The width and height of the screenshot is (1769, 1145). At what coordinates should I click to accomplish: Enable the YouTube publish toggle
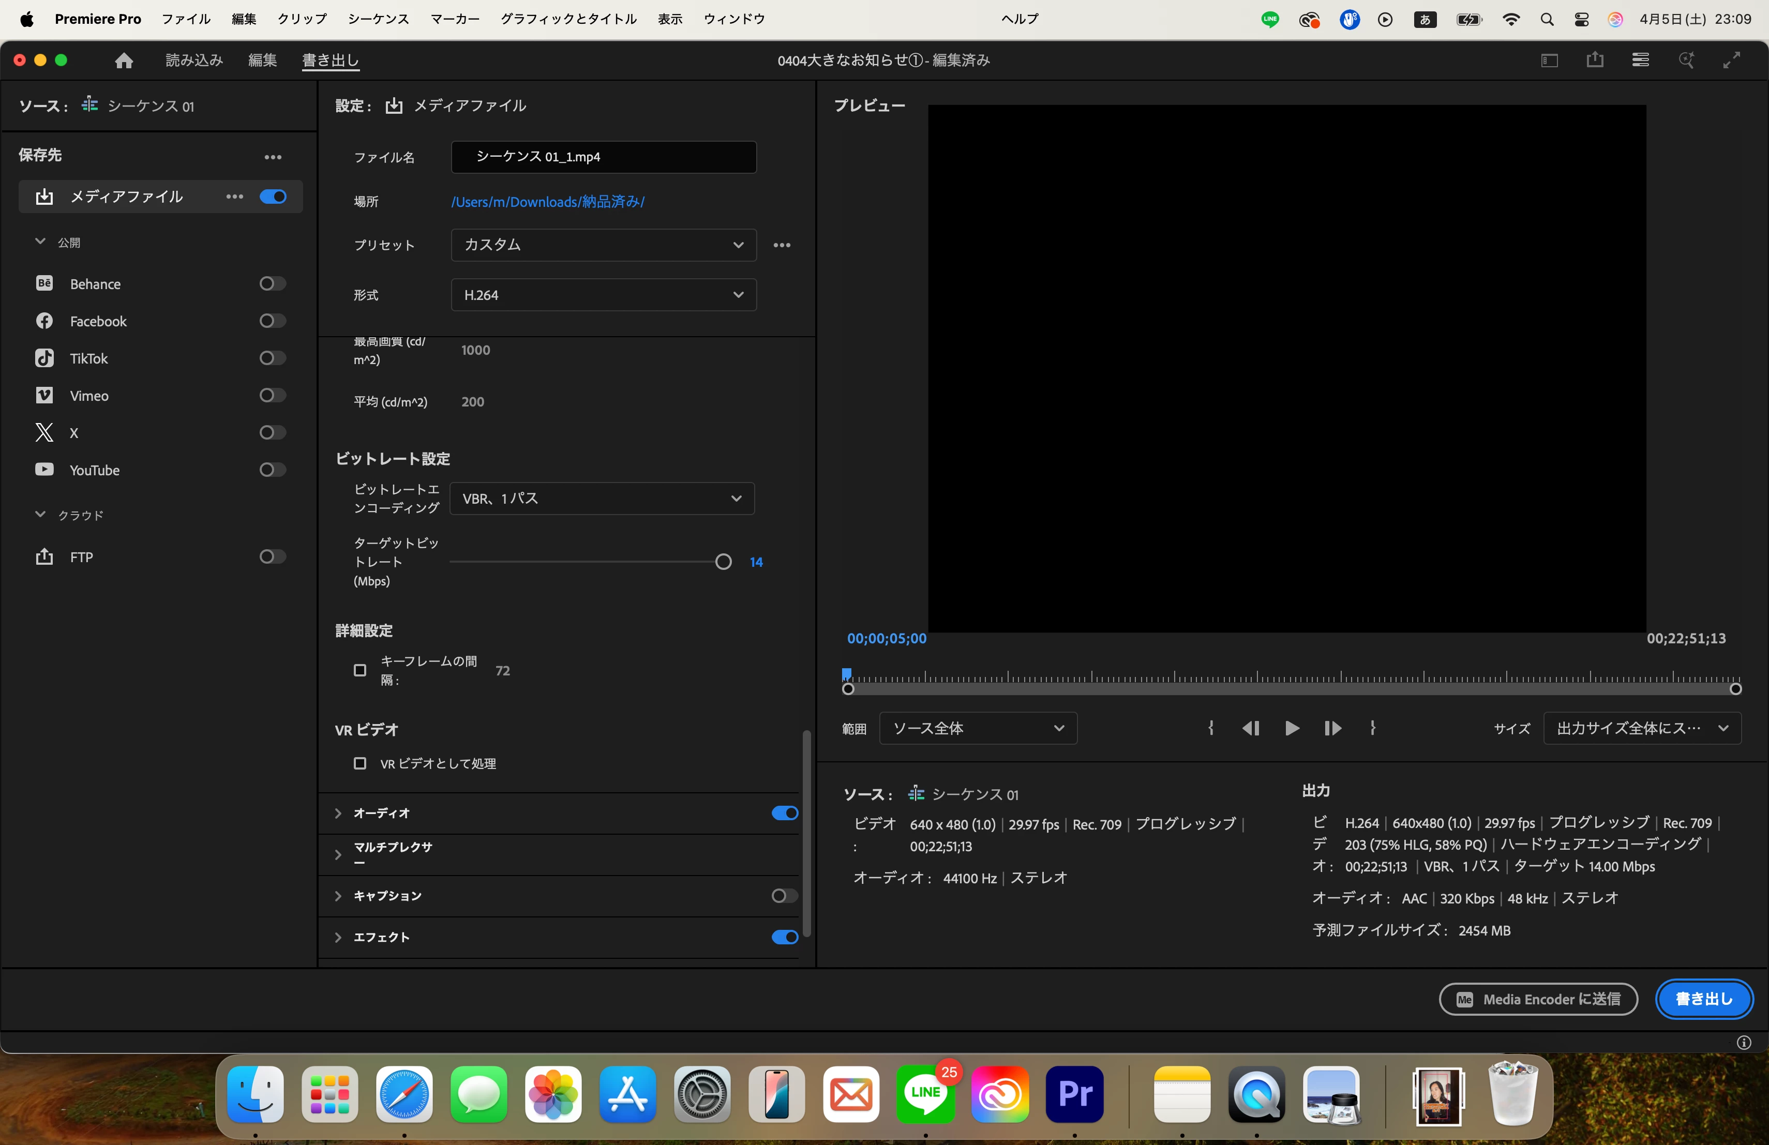tap(272, 470)
